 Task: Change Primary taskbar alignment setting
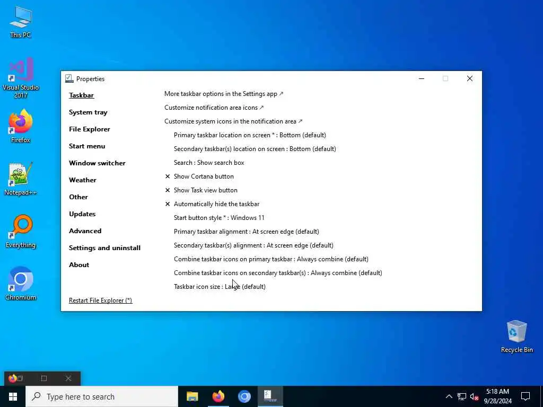click(246, 232)
